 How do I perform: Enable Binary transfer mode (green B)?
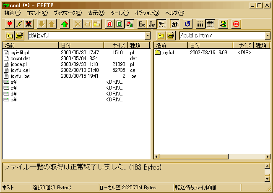120,24
